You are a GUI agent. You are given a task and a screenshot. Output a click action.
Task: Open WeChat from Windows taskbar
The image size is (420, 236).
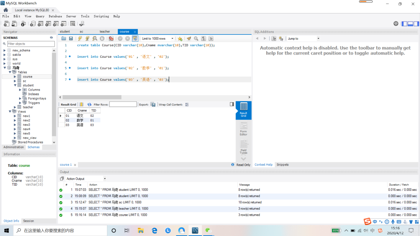(208, 230)
